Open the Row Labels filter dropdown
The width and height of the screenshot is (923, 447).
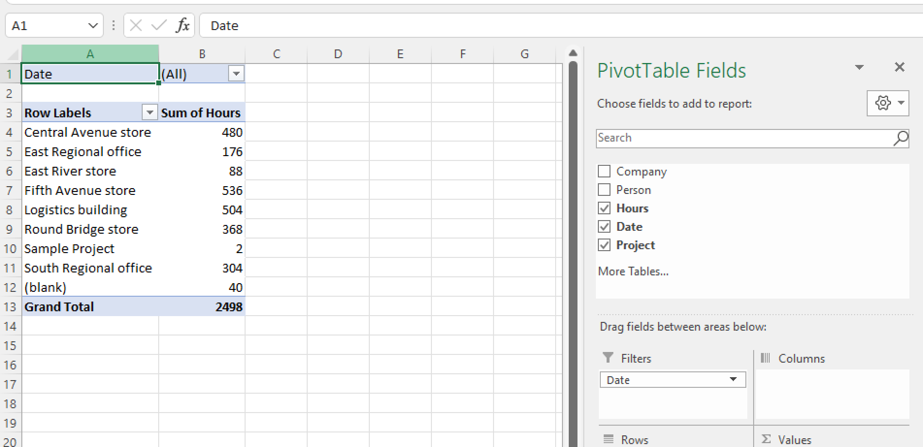(x=149, y=112)
